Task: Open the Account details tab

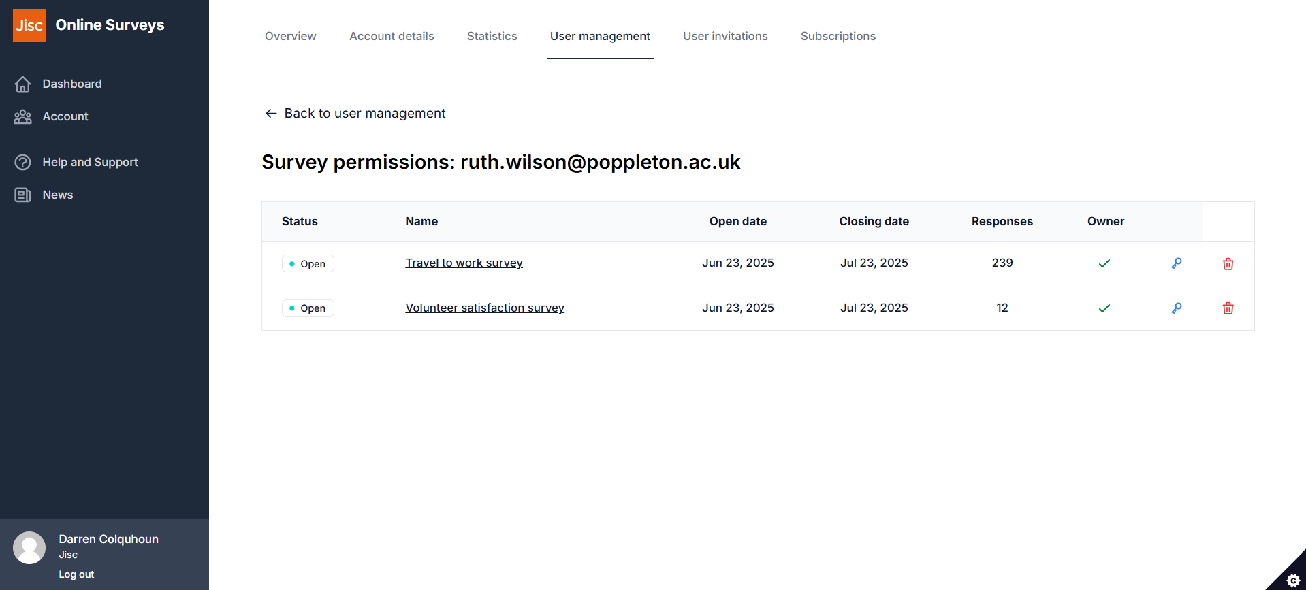Action: (392, 36)
